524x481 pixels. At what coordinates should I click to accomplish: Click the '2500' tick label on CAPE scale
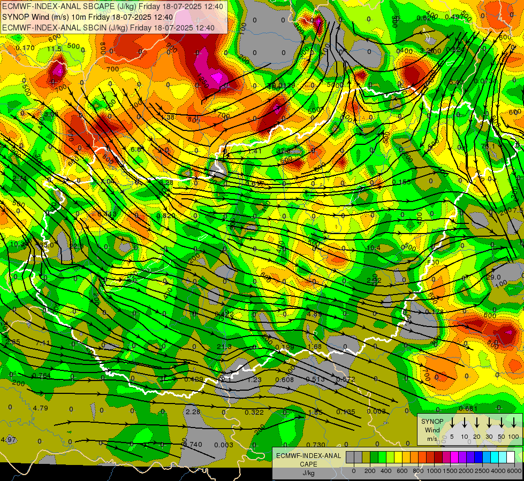click(x=482, y=471)
